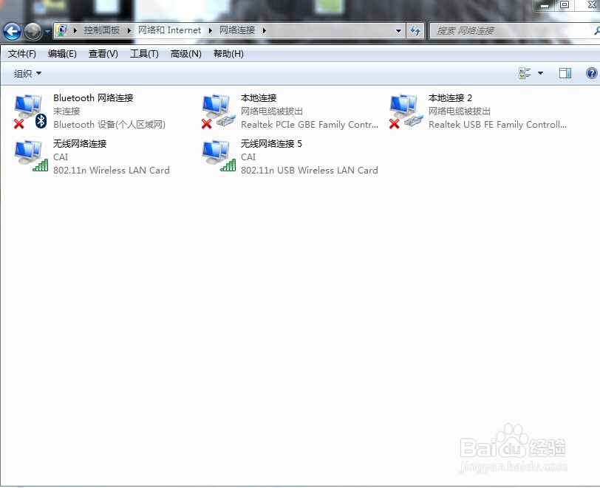Select 无线网络连接 adapter icon

[x=31, y=157]
